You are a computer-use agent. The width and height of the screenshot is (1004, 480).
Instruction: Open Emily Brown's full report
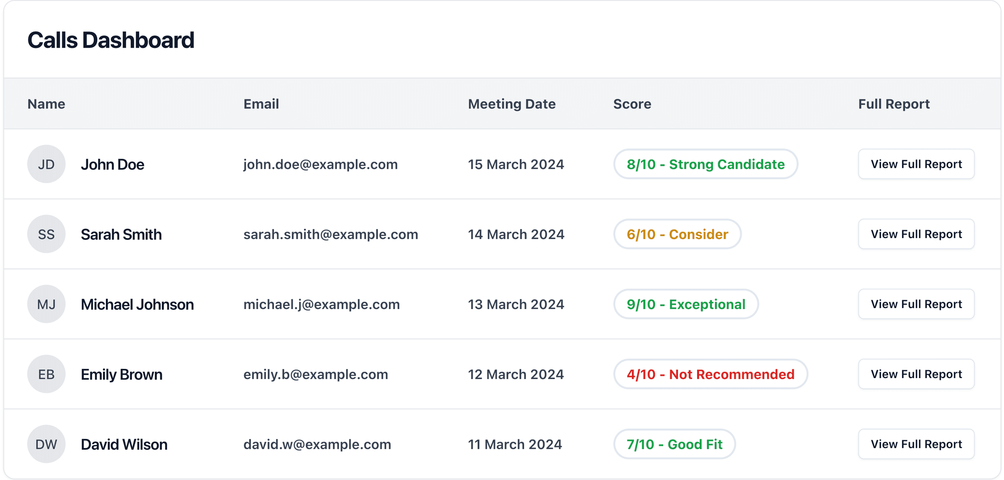coord(916,374)
